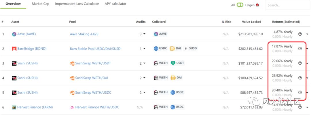Click the USDT collateral token icon
This screenshot has height=115, width=311.
173,63
